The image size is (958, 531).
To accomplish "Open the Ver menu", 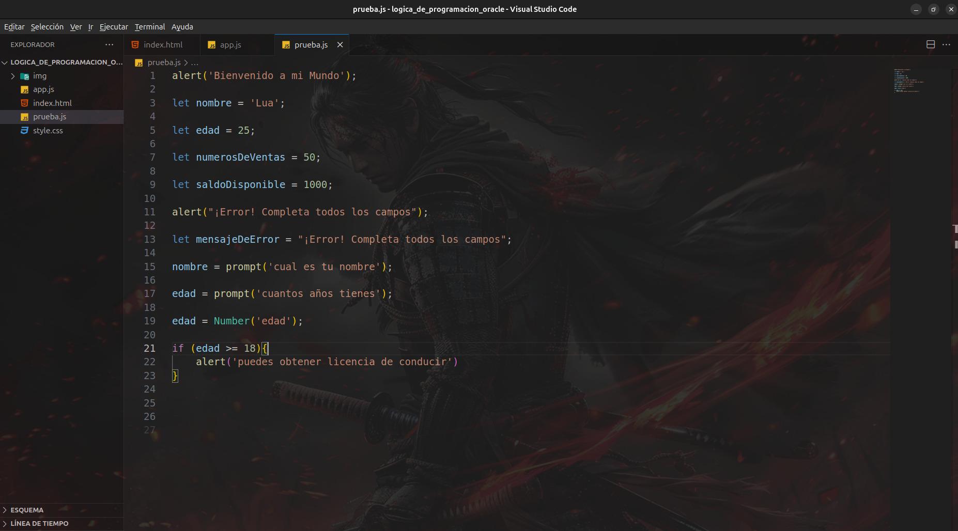I will [76, 27].
